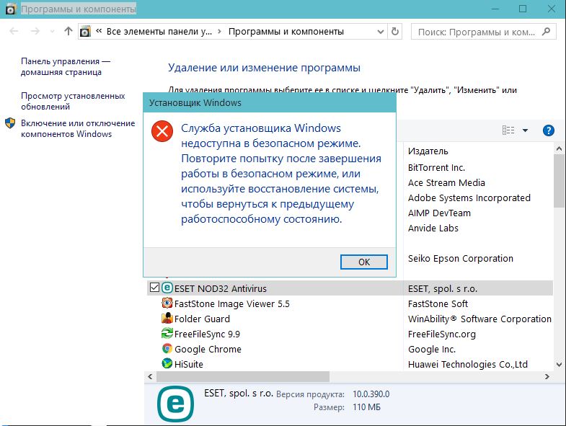Sort by the Издатель column header

tap(428, 151)
